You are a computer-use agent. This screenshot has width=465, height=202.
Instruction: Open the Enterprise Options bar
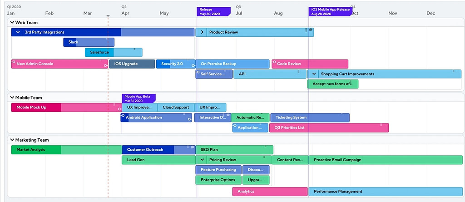tap(218, 180)
